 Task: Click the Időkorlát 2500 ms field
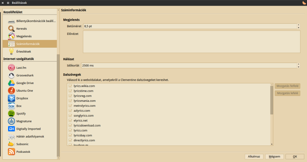point(189,65)
